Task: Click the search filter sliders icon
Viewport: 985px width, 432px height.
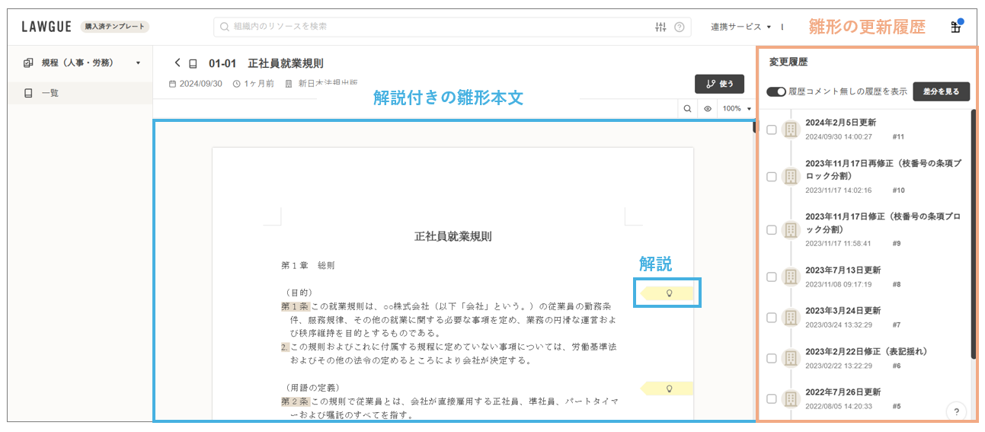Action: [660, 27]
